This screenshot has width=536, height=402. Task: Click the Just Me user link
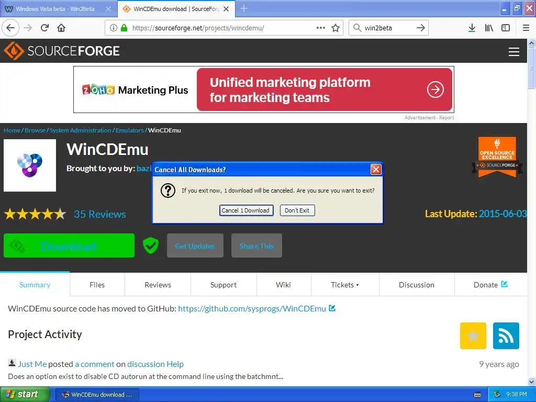[x=32, y=364]
